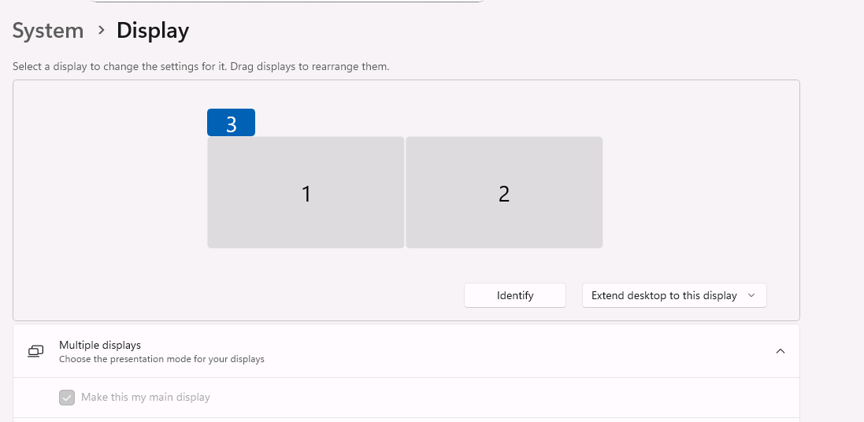Image resolution: width=864 pixels, height=422 pixels.
Task: Click the checkmark in the main display checkbox
Action: [67, 398]
